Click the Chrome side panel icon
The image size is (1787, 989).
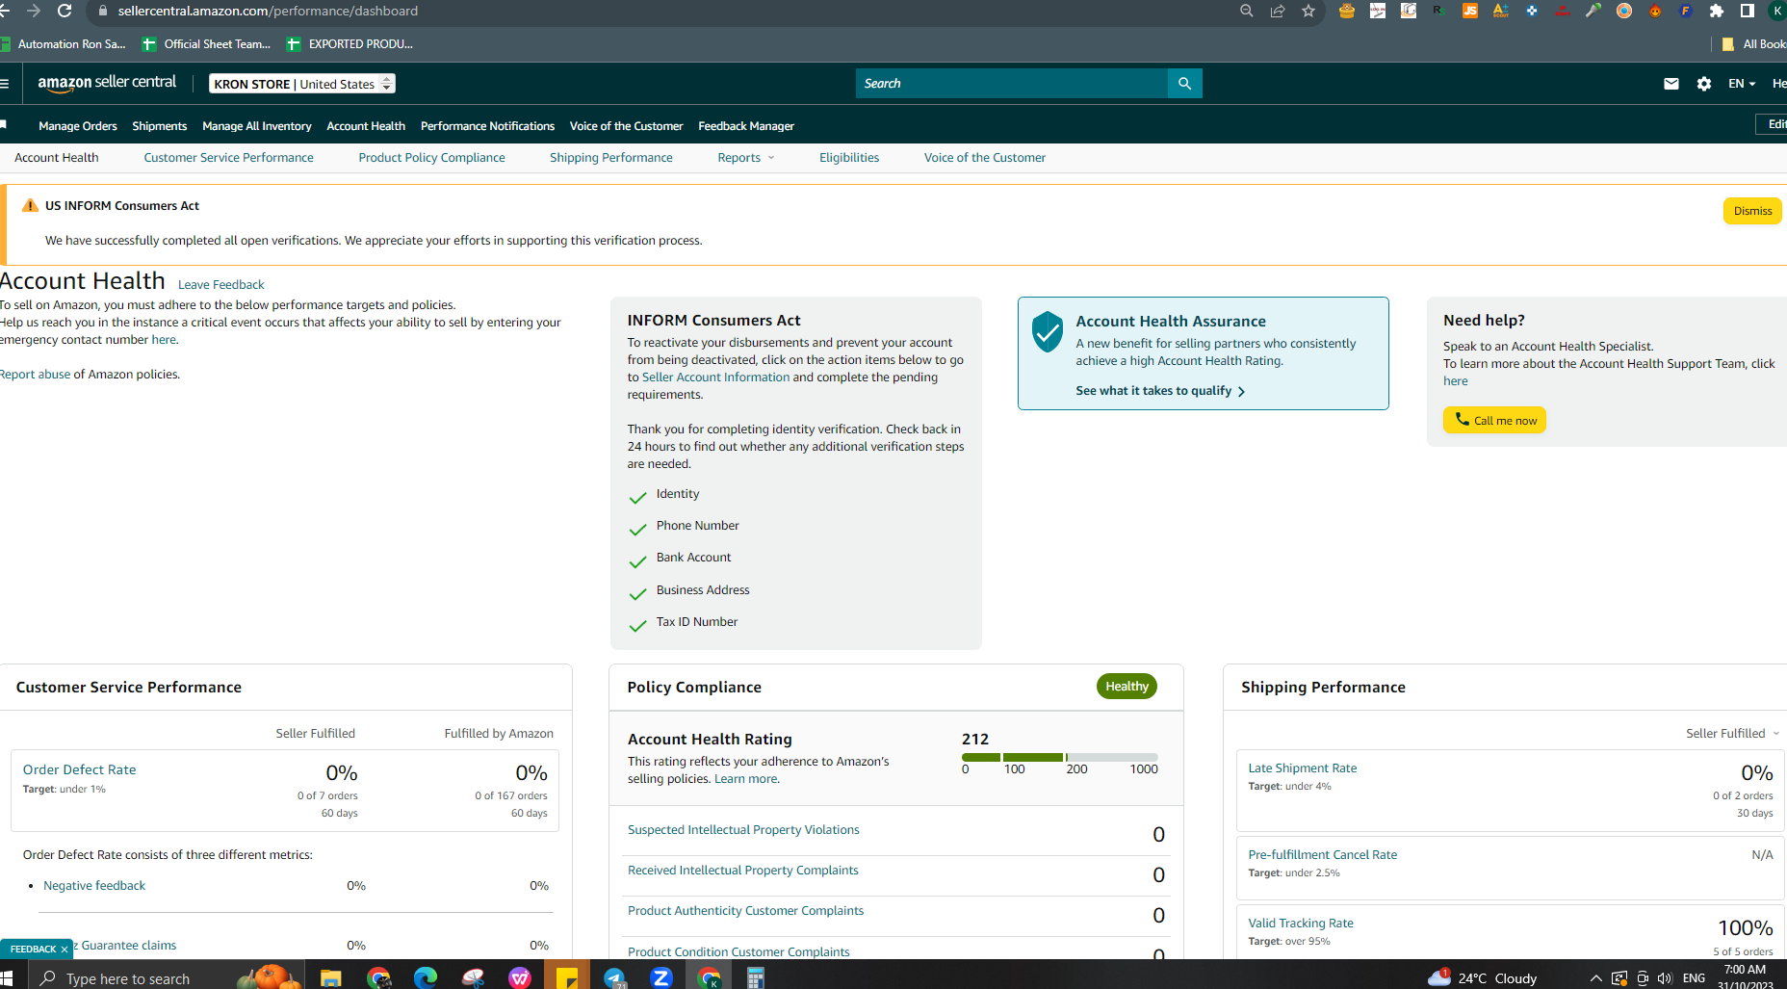click(x=1748, y=11)
